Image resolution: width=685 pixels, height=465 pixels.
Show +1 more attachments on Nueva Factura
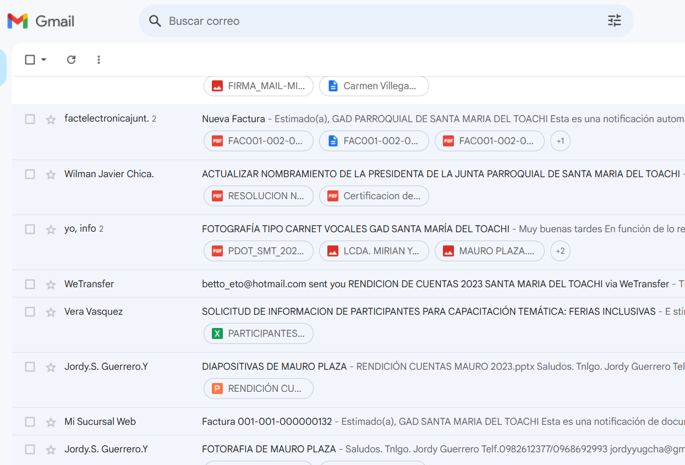pyautogui.click(x=560, y=141)
